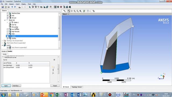Toggle the High Periodic visibility checkbox
Viewport: 172px width, 97px height.
tap(8, 32)
